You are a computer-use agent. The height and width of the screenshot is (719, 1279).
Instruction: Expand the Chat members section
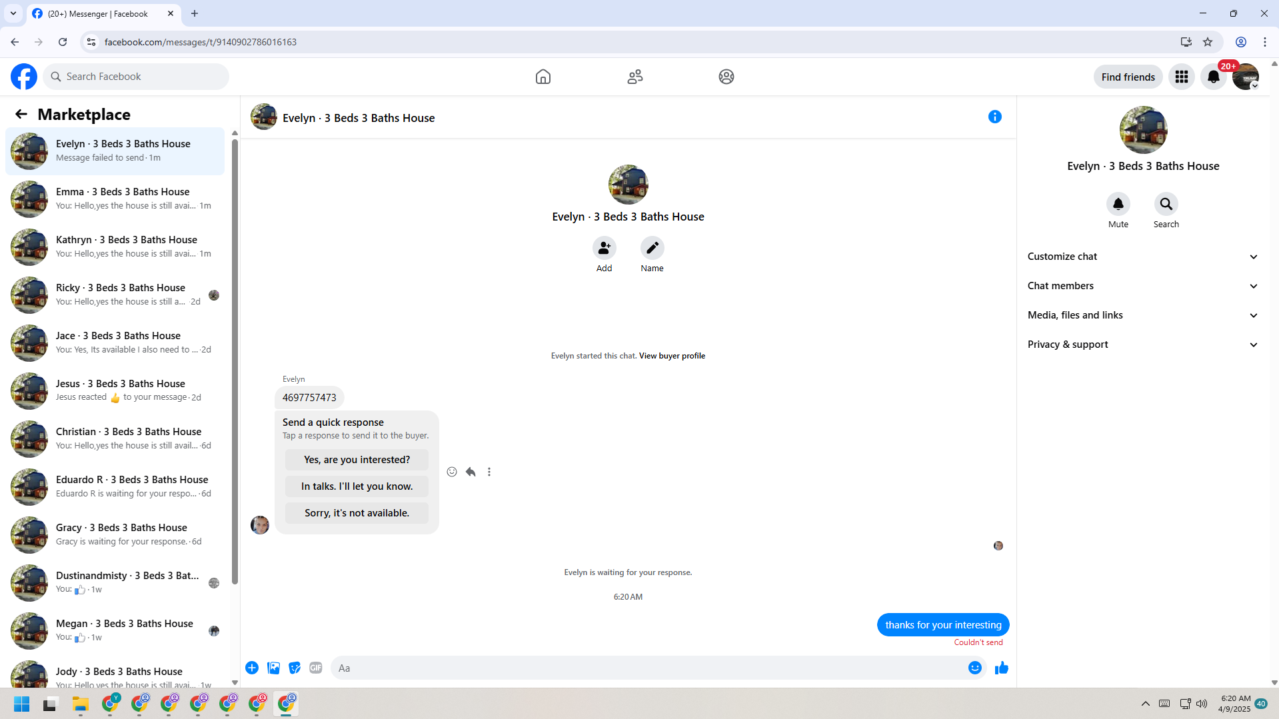(x=1143, y=286)
